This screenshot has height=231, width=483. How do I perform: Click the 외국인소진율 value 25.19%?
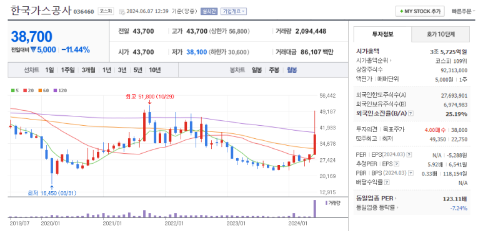point(457,114)
